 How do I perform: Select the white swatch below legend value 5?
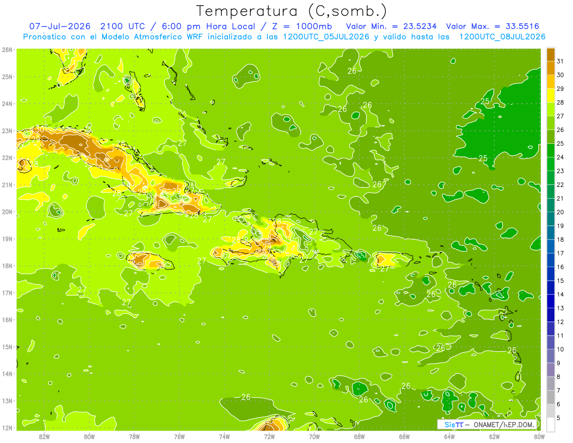point(551,425)
